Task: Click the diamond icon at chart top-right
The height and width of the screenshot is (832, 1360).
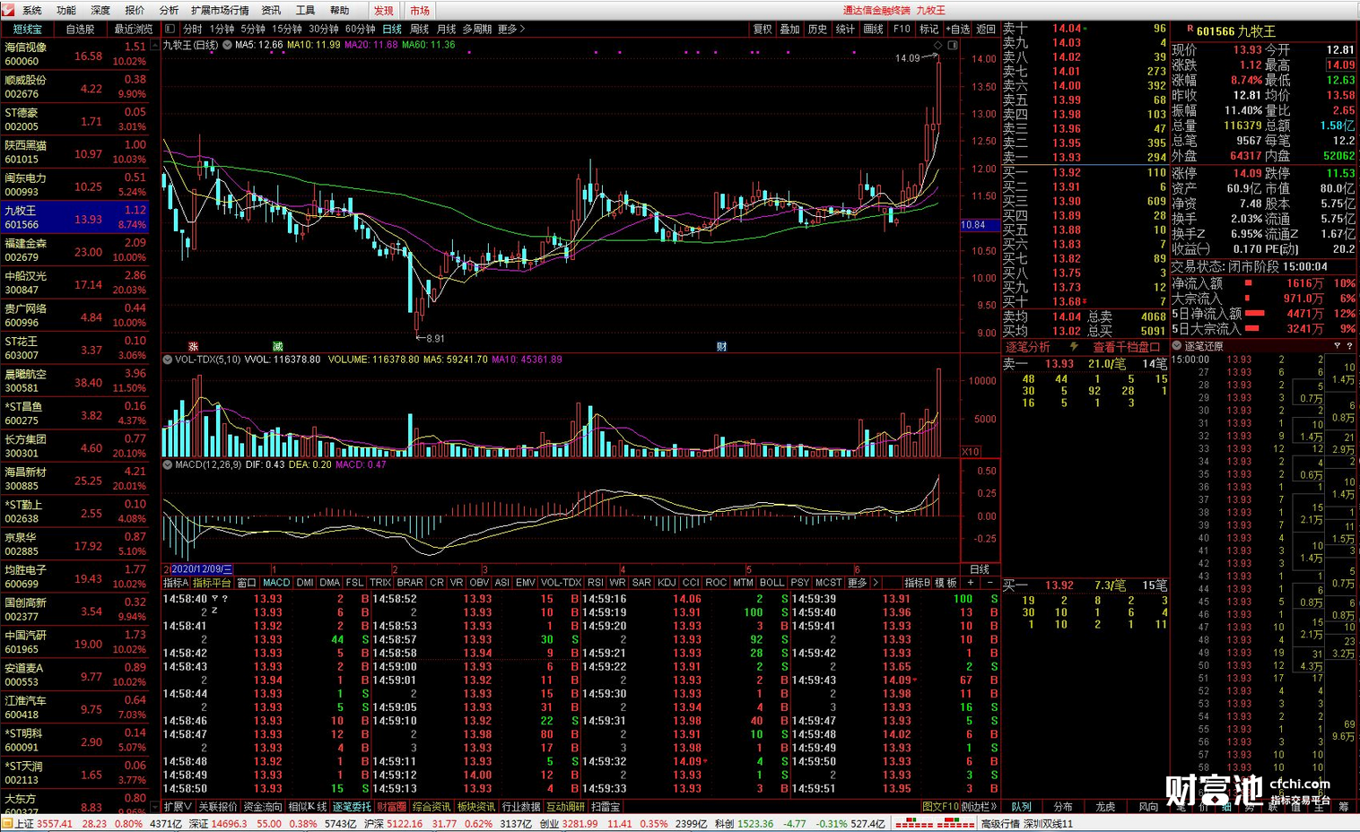Action: (937, 45)
